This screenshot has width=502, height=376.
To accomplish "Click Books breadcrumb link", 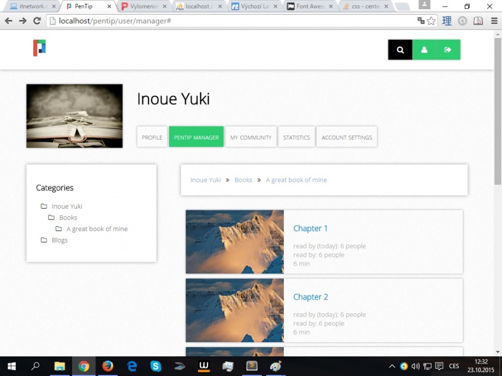I will pos(243,180).
